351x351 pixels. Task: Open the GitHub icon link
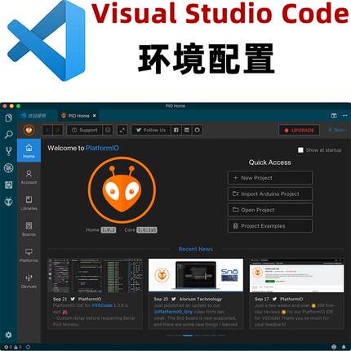tap(198, 130)
